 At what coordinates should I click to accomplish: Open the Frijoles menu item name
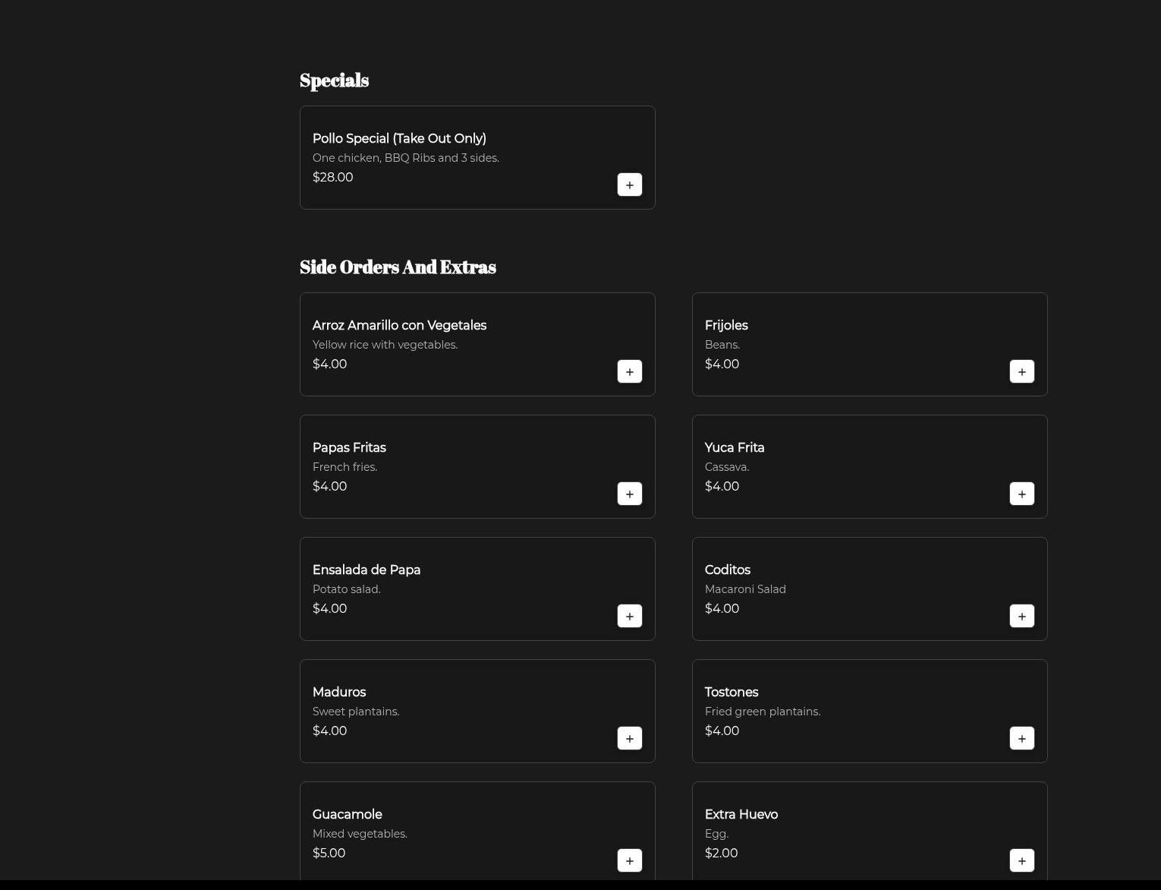[x=726, y=325]
